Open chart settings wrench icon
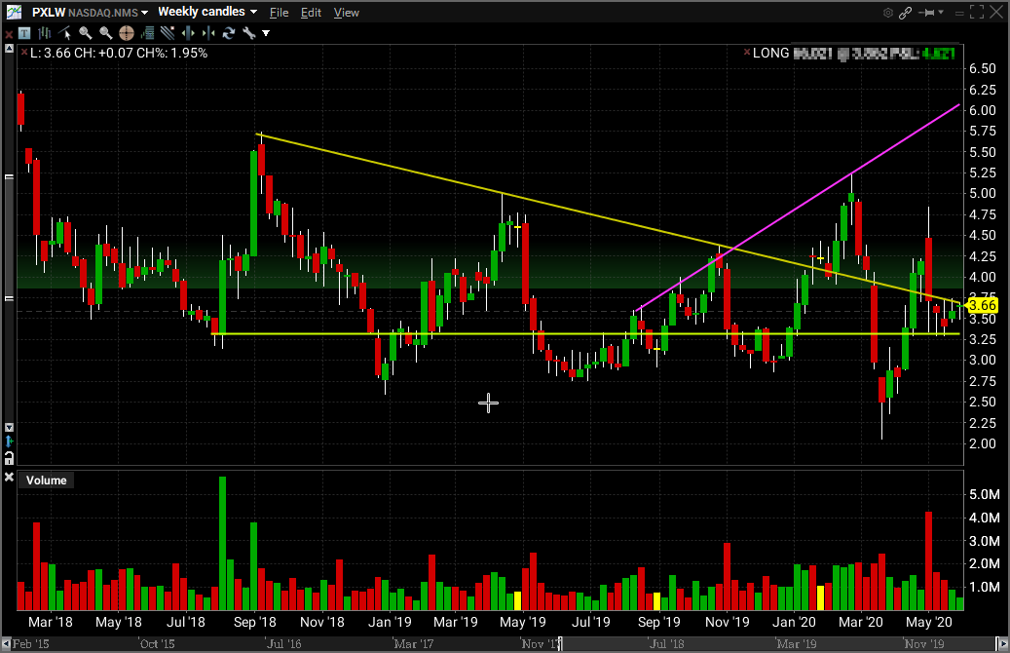This screenshot has height=653, width=1010. pos(248,33)
